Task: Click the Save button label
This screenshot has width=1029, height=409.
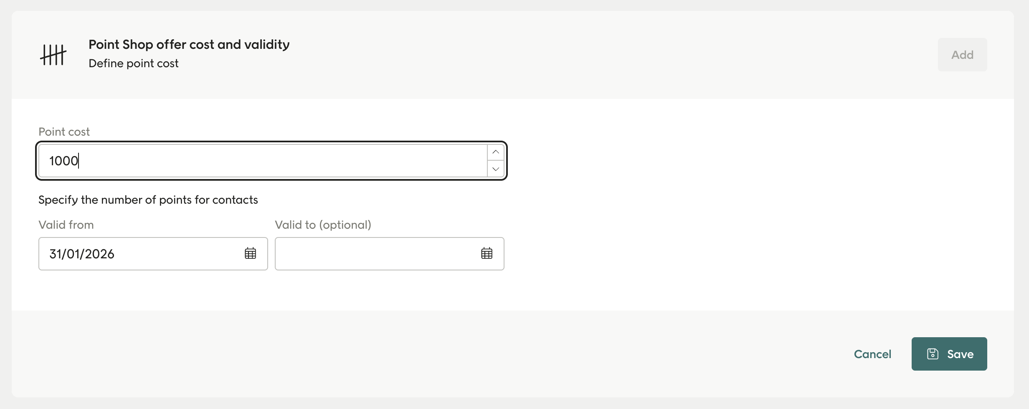Action: point(960,354)
